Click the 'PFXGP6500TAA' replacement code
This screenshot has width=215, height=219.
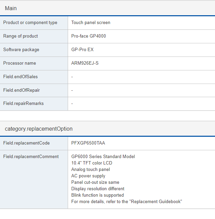point(88,143)
